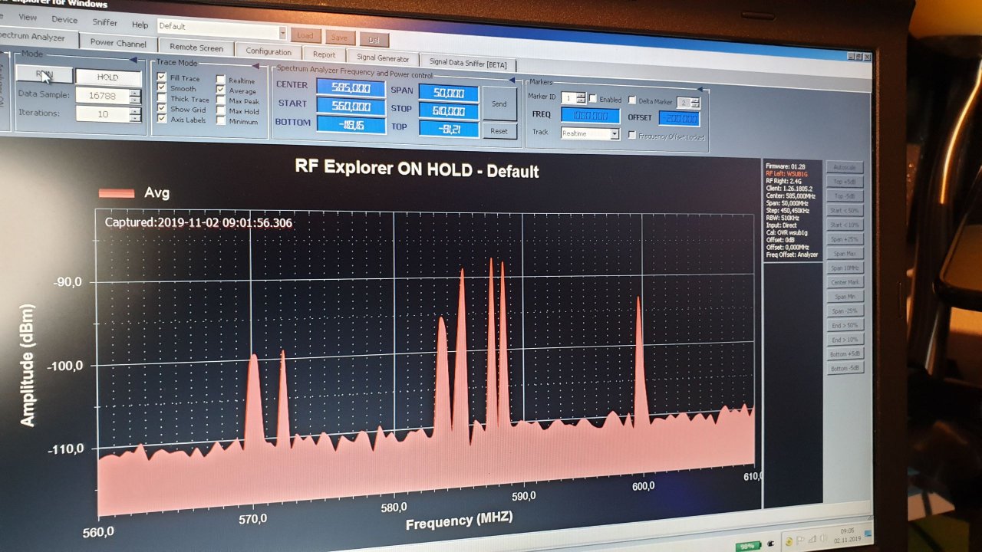
Task: Open the Device menu
Action: [64, 20]
